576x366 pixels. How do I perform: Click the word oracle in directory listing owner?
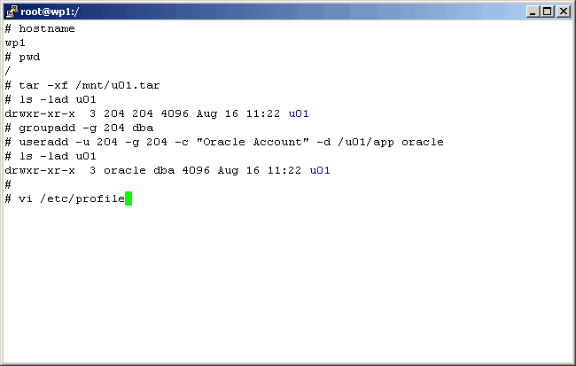(x=121, y=170)
